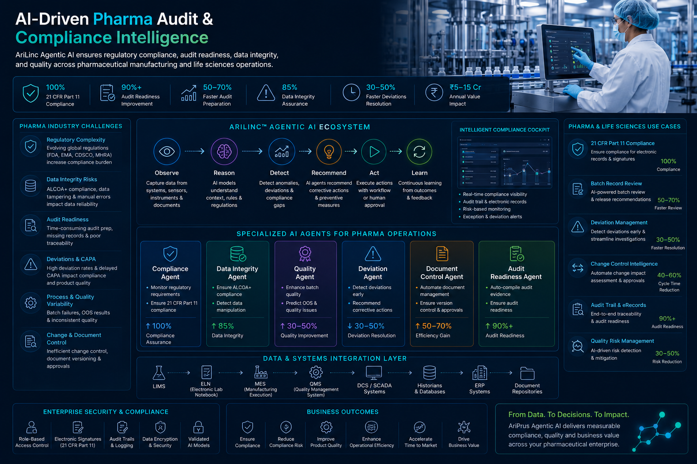Click the Intelligent Compliance Cockpit dashboard thumbnail
Viewport: 697px width, 464px height.
[x=505, y=163]
